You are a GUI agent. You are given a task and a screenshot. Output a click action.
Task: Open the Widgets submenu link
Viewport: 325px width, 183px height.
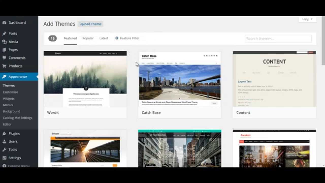(9, 98)
